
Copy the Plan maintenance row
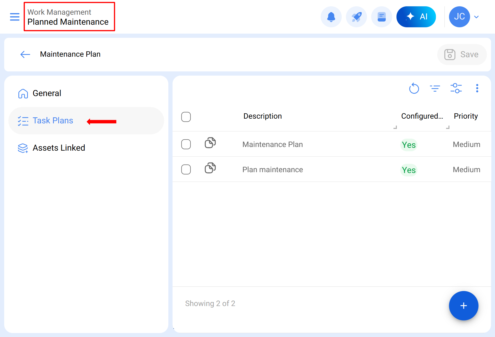tap(210, 168)
